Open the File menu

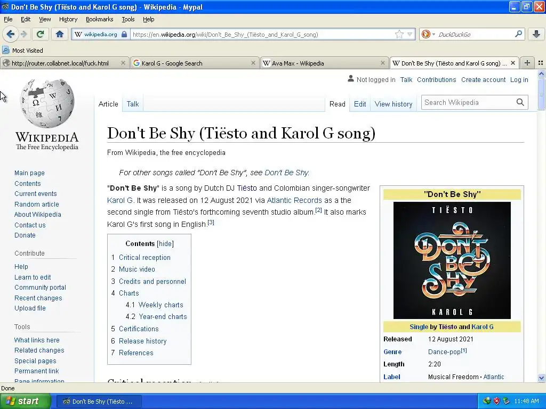click(8, 19)
